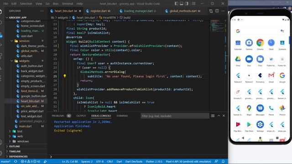This screenshot has width=292, height=164.
Task: Expand the DEPENDENCIES section
Action: pos(18,157)
